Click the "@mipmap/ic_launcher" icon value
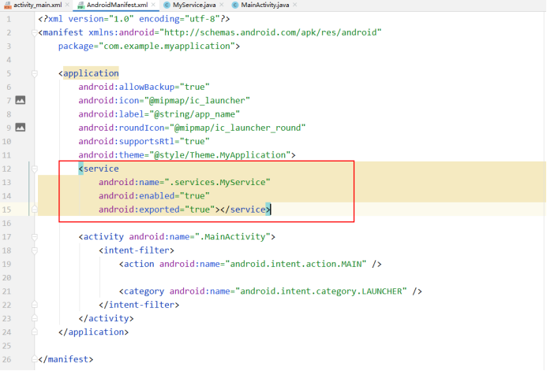 pyautogui.click(x=197, y=101)
